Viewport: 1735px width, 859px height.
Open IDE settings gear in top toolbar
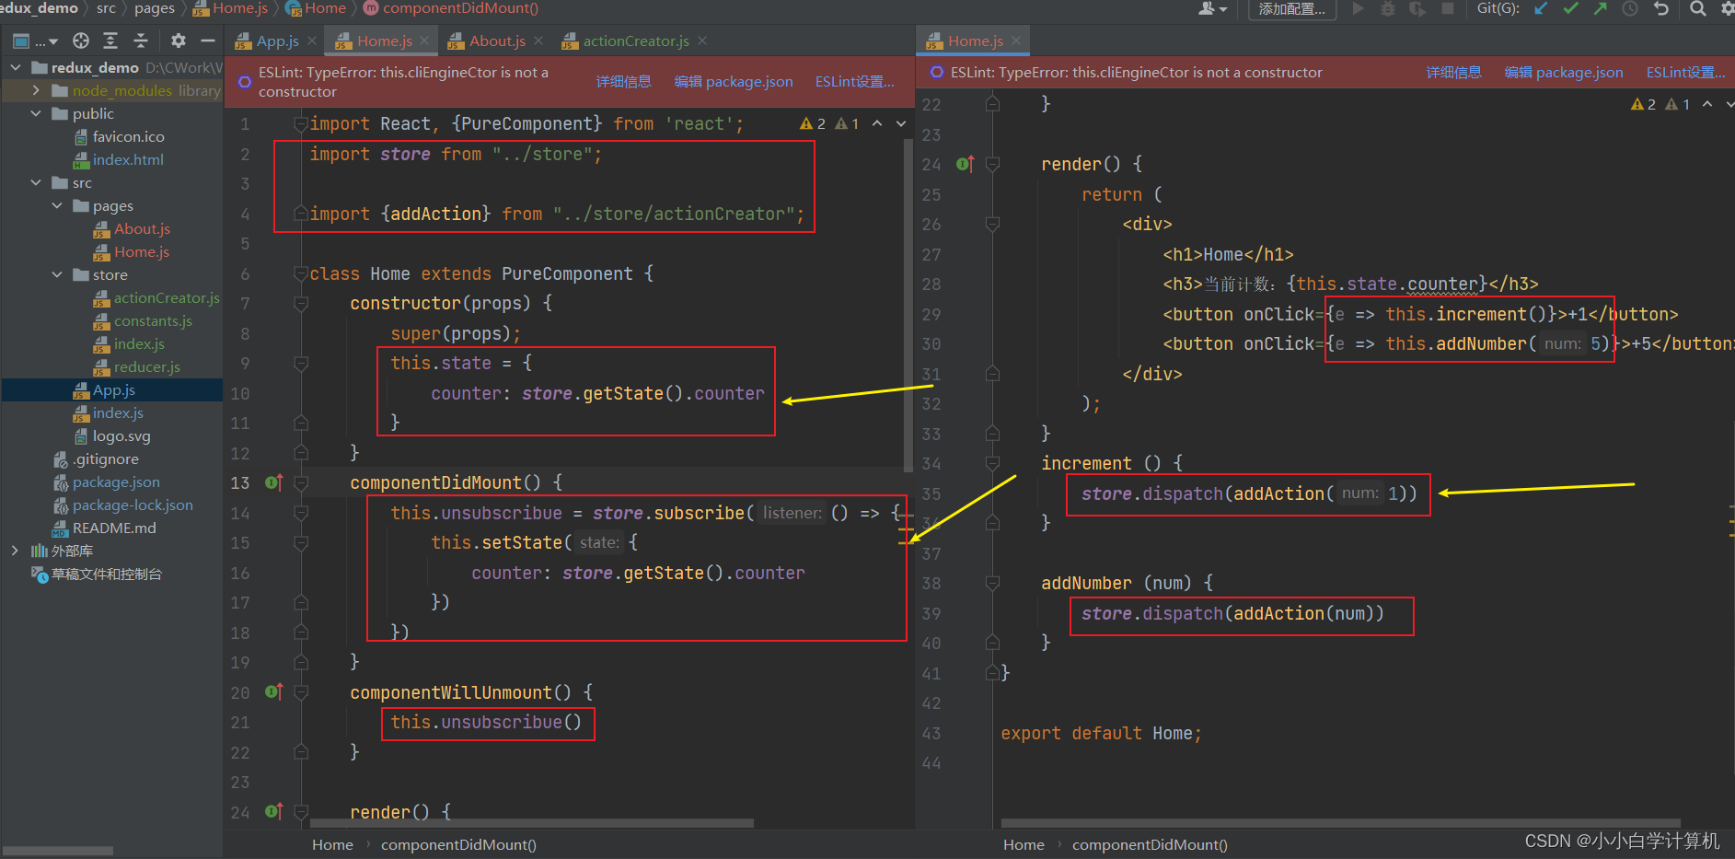tap(1727, 8)
